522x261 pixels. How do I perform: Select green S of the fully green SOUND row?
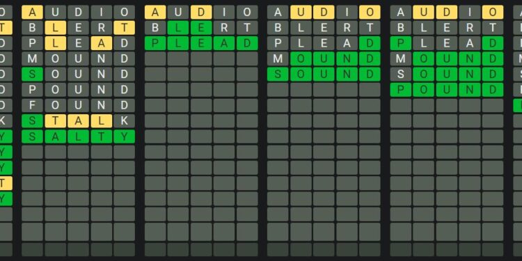[278, 74]
